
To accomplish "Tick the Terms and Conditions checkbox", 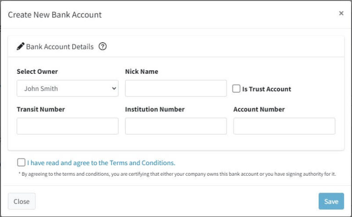I will (x=22, y=162).
